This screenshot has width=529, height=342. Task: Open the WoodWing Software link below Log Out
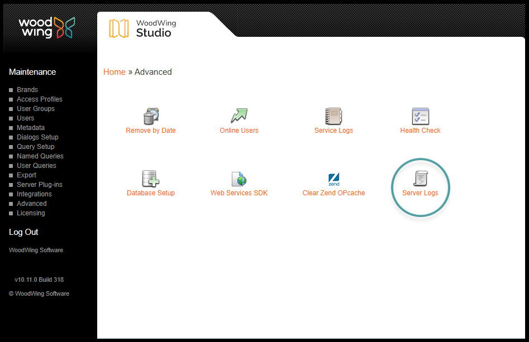coord(36,251)
